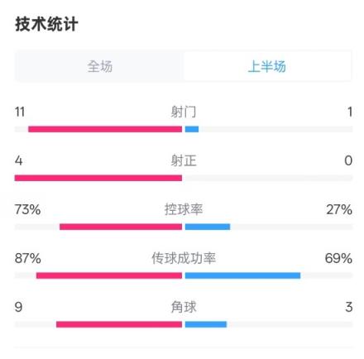The image size is (364, 359).
Task: Click the 角球 stat label
Action: [x=184, y=307]
